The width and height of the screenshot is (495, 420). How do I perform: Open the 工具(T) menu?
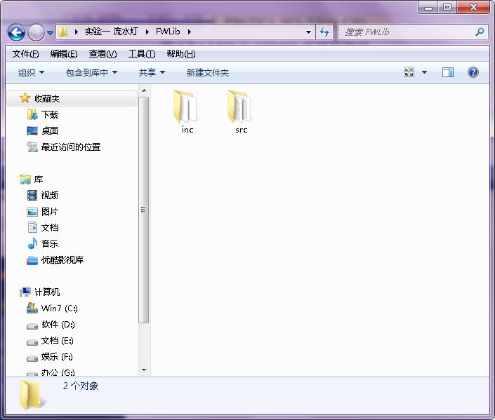coord(142,54)
